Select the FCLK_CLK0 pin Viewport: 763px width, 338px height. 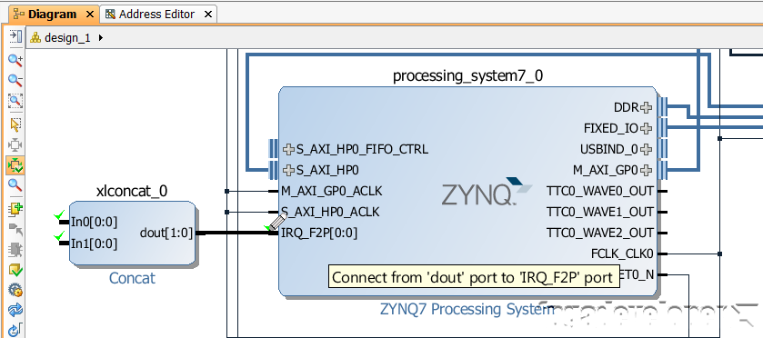[x=622, y=253]
